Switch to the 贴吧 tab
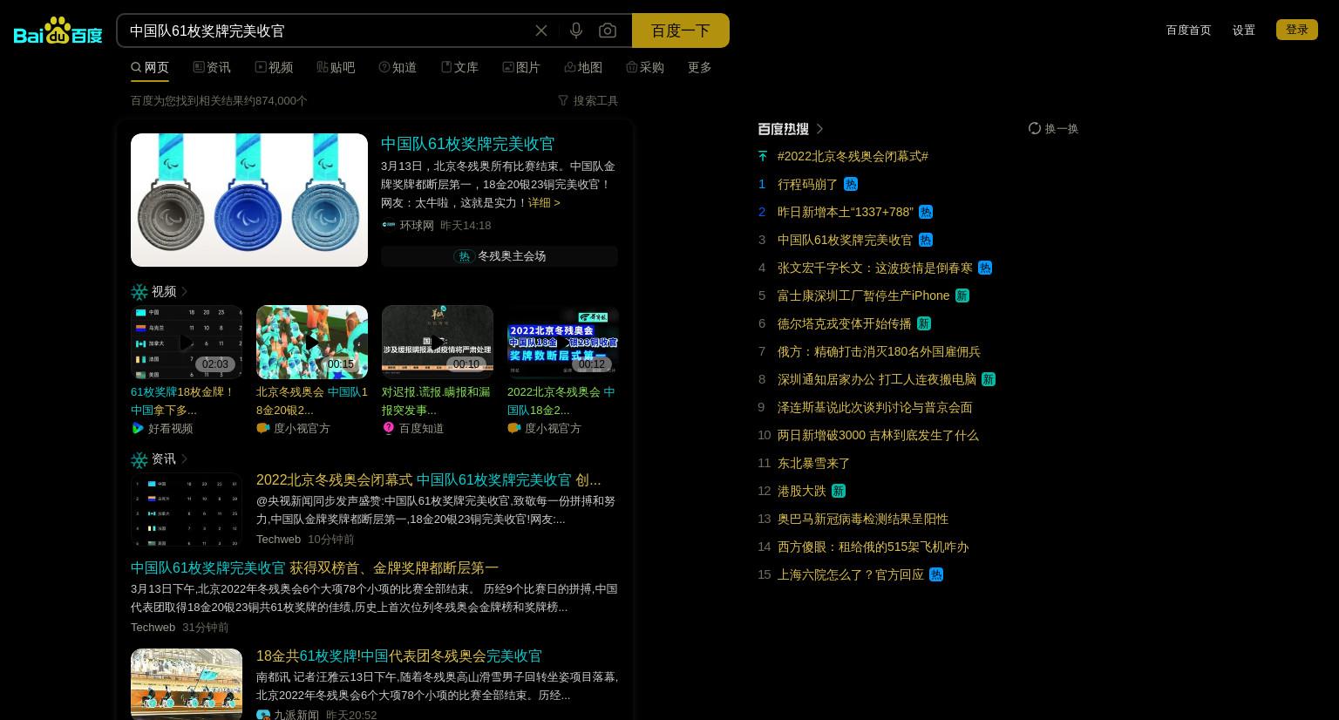The image size is (1339, 720). click(336, 67)
